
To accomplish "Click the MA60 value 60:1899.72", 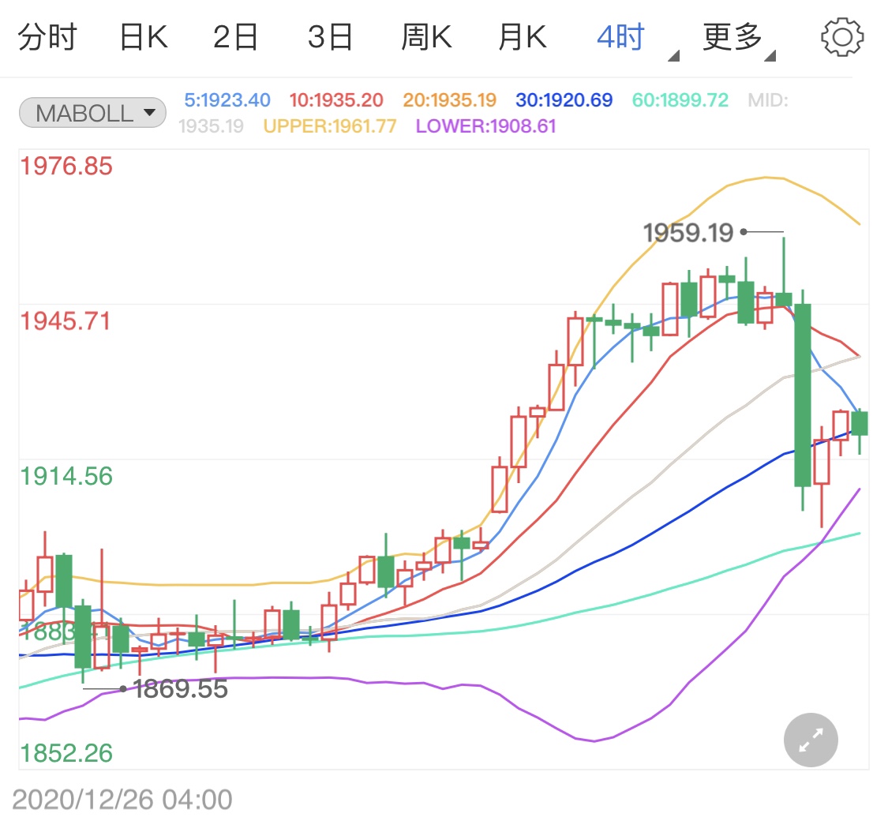I will point(680,100).
